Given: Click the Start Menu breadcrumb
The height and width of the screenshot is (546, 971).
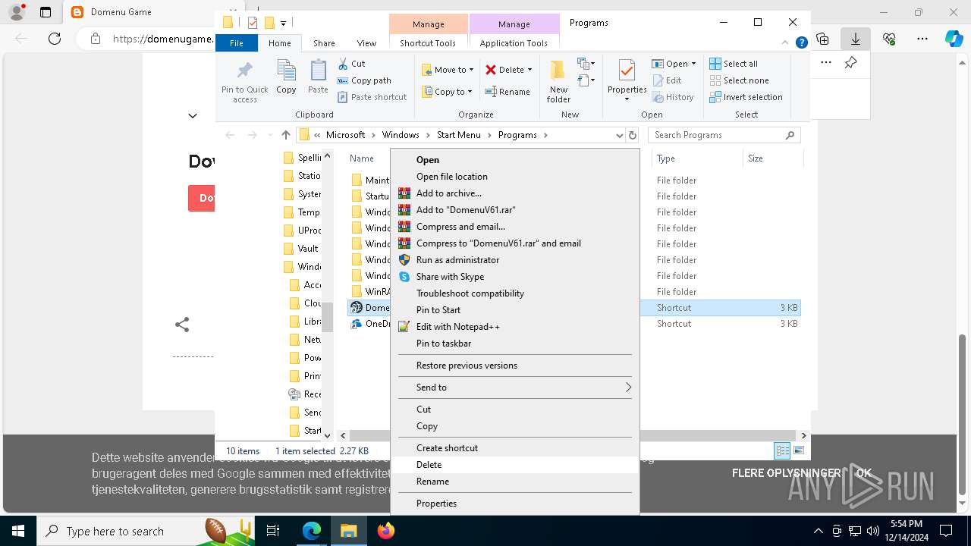Looking at the screenshot, I should click(458, 135).
